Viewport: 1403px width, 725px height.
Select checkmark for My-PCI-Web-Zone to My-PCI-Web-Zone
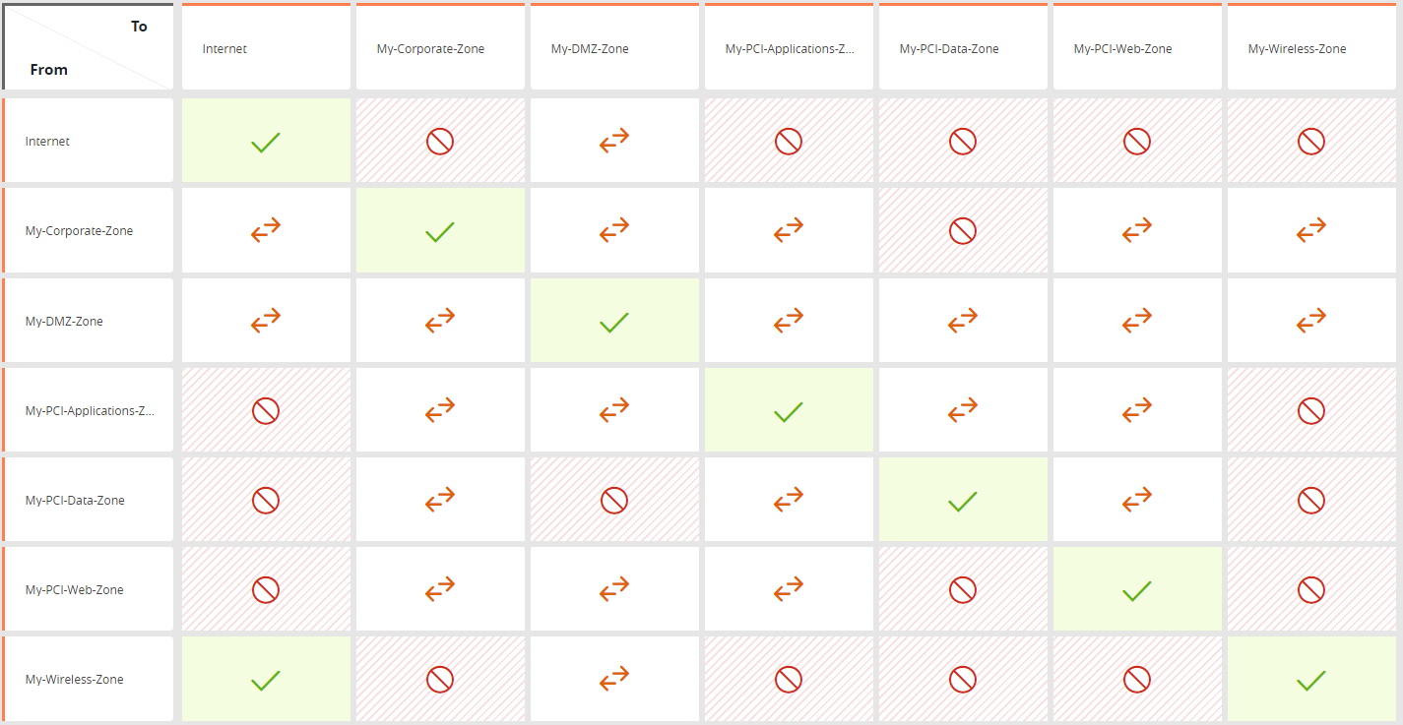coord(1136,590)
